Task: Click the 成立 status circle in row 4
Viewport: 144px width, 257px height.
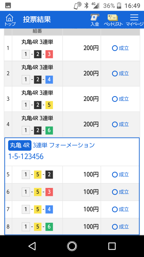Action: [x=115, y=124]
